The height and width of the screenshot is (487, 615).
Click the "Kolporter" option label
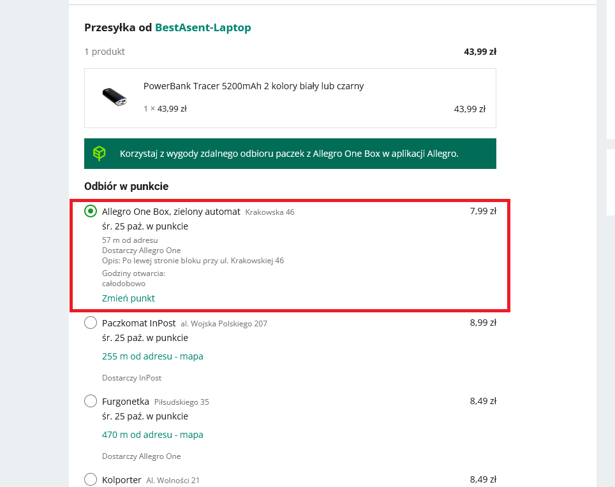click(122, 479)
